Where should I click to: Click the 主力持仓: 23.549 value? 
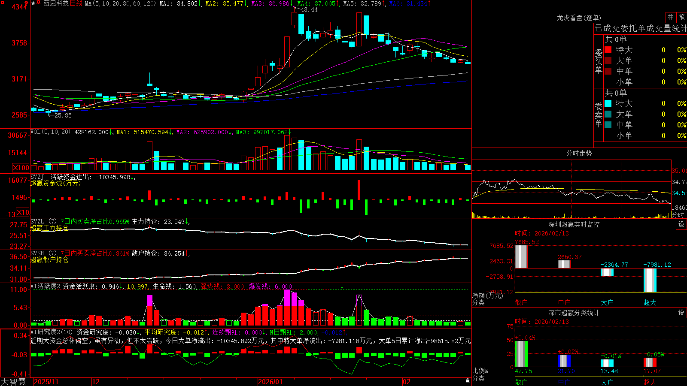[161, 222]
